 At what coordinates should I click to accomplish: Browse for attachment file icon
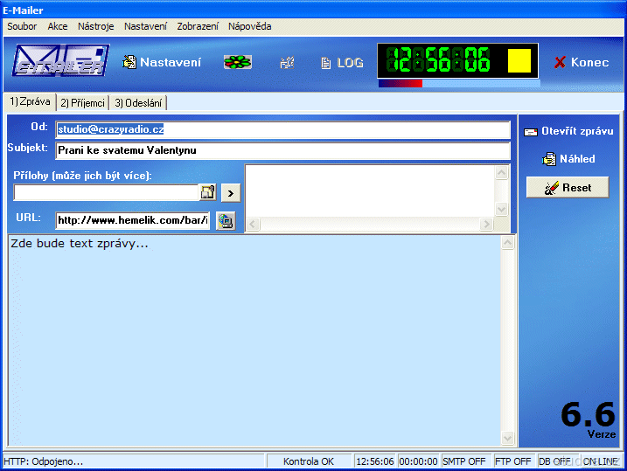tap(208, 192)
